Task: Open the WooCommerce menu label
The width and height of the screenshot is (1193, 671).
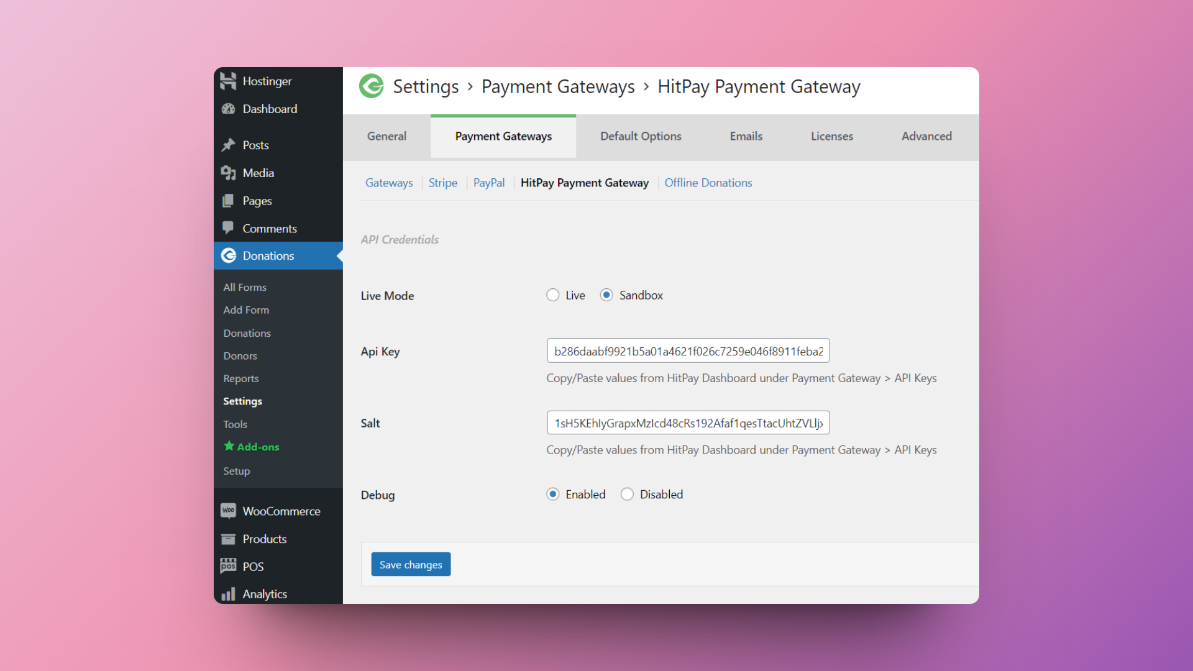Action: [x=281, y=511]
